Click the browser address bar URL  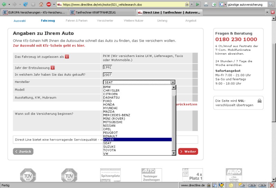click(x=123, y=4)
